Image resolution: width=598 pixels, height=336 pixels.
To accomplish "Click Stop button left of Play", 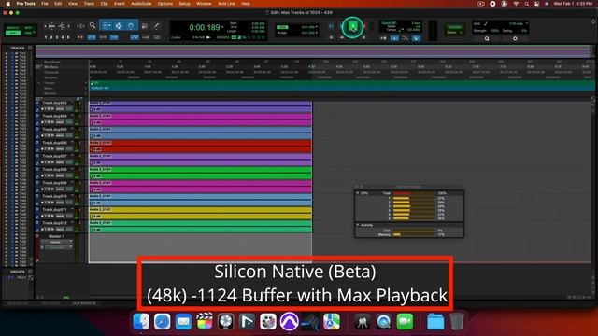I will 341,27.
